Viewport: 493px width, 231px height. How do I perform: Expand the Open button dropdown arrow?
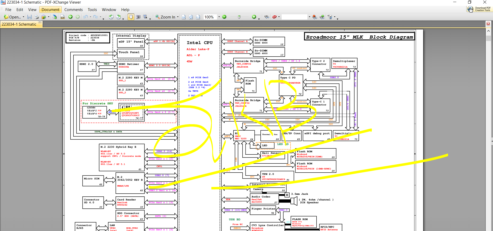(x=23, y=17)
